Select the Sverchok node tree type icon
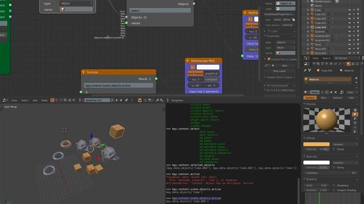This screenshot has height=204, width=364. [52, 100]
